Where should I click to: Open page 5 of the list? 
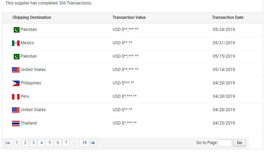(50, 143)
